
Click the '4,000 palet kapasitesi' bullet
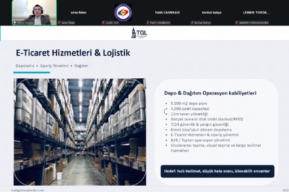[x=190, y=109]
